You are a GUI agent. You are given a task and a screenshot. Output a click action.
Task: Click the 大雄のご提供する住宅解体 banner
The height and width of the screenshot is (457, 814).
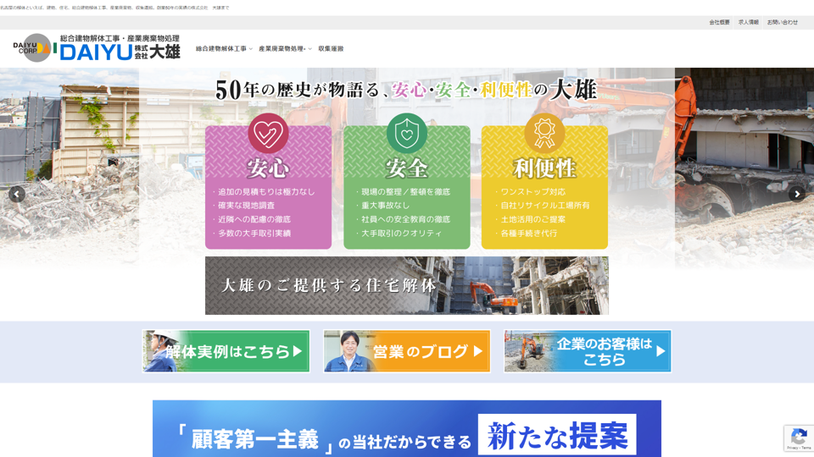(407, 286)
